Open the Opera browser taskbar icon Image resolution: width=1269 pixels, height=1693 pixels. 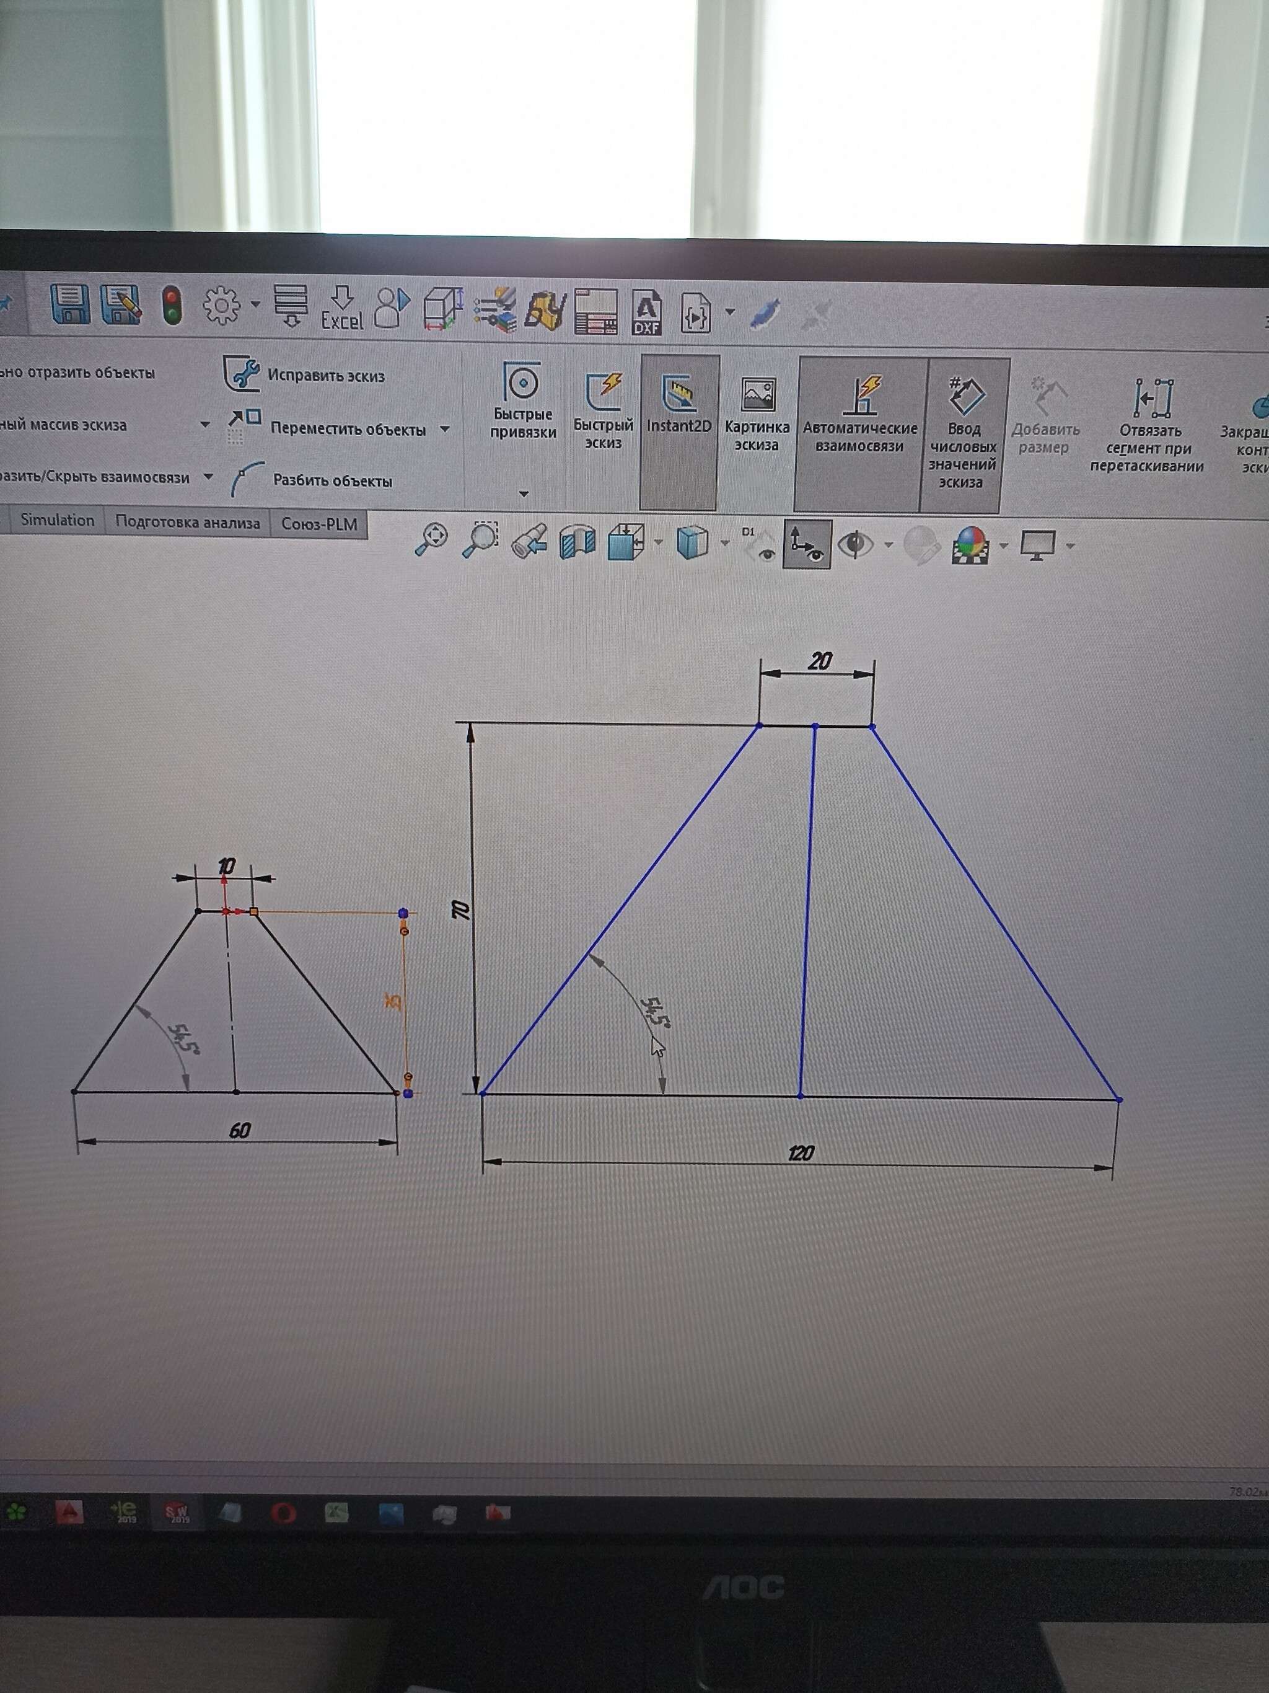click(x=284, y=1513)
